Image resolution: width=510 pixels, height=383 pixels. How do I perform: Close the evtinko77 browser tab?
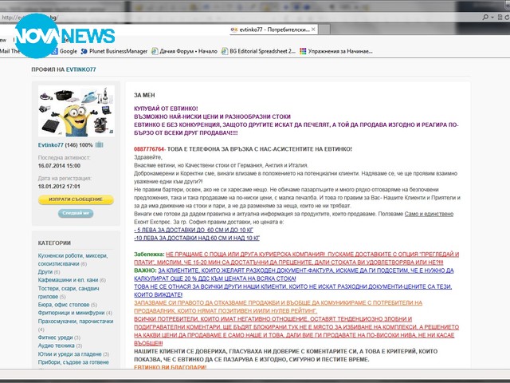313,30
